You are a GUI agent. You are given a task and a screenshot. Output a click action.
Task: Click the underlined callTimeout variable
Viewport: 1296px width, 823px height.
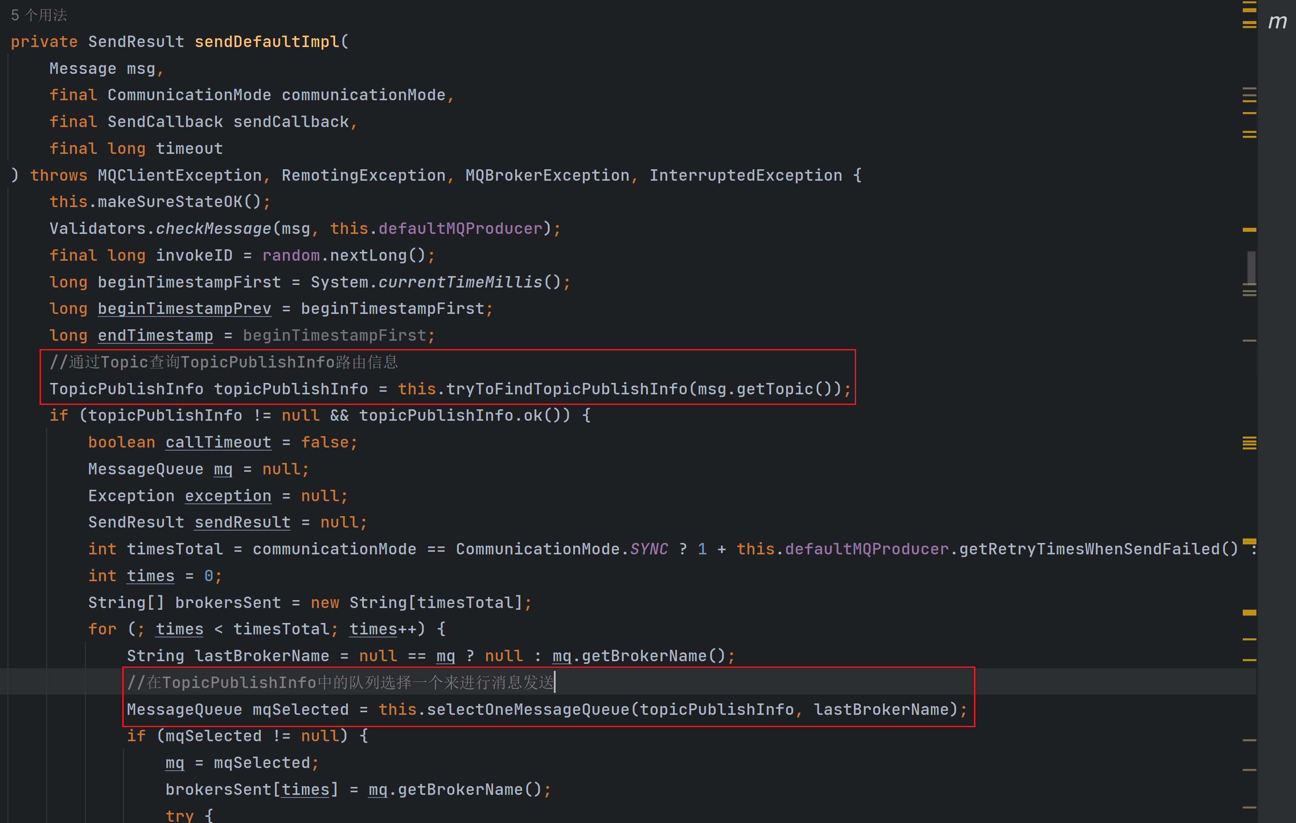pos(218,442)
